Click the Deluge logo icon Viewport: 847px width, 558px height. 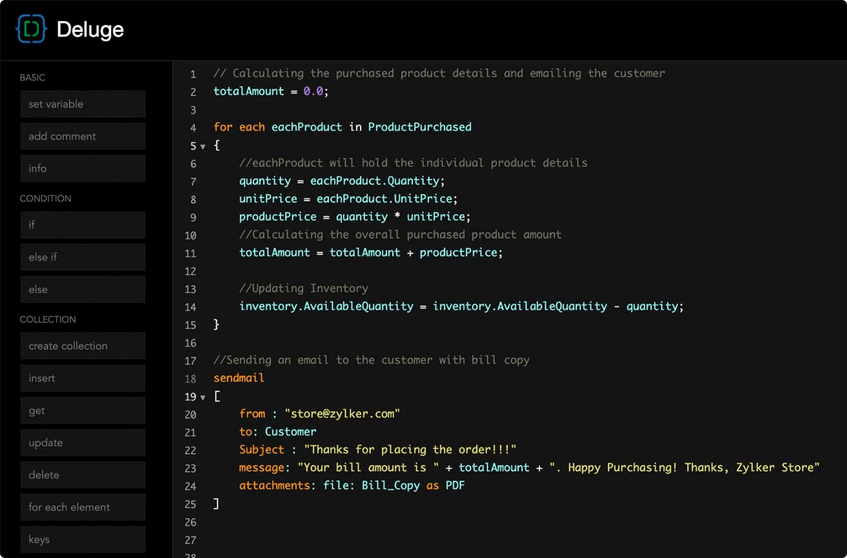tap(31, 29)
